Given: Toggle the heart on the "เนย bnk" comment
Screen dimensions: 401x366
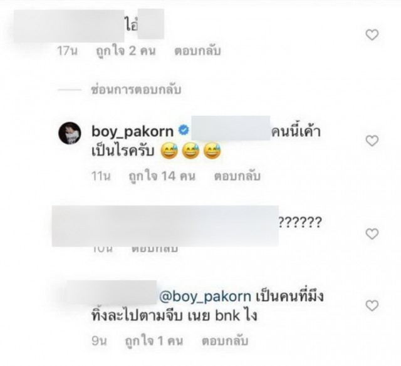Looking at the screenshot, I should 372,306.
